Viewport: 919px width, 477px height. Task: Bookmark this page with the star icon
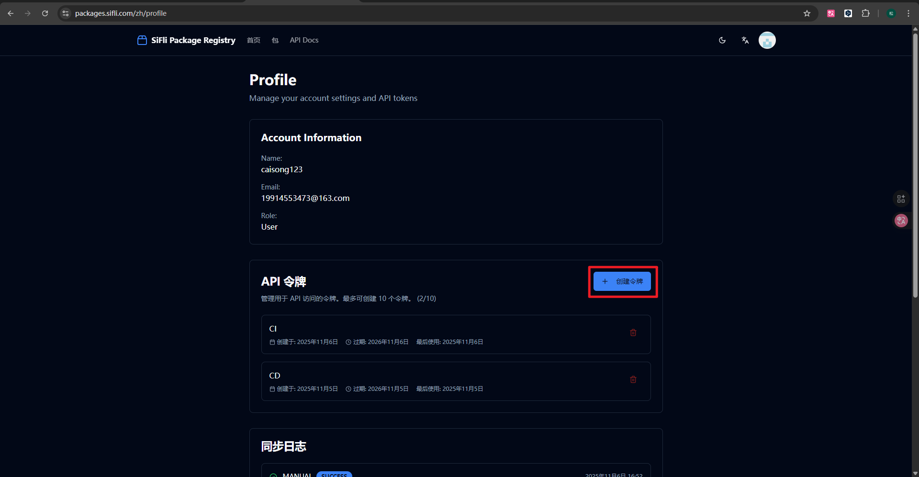pyautogui.click(x=807, y=13)
